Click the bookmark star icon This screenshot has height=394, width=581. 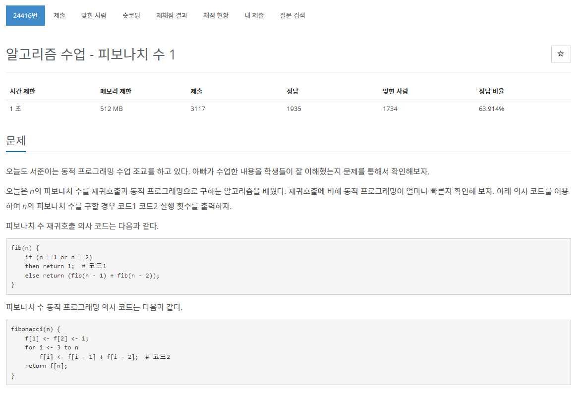pos(561,54)
